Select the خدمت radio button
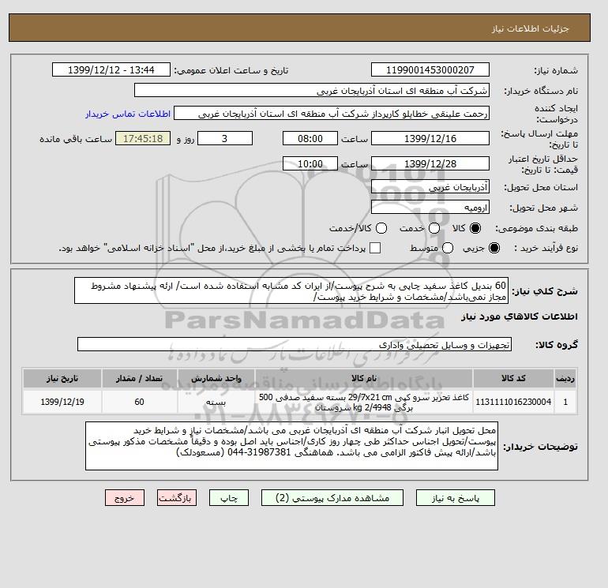Viewport: 608px width, 588px height. point(434,228)
